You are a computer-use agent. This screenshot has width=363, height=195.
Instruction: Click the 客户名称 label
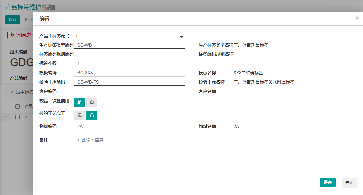207,91
